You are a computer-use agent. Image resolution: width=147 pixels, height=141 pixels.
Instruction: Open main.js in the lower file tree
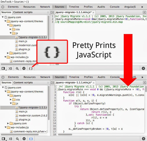(23, 111)
